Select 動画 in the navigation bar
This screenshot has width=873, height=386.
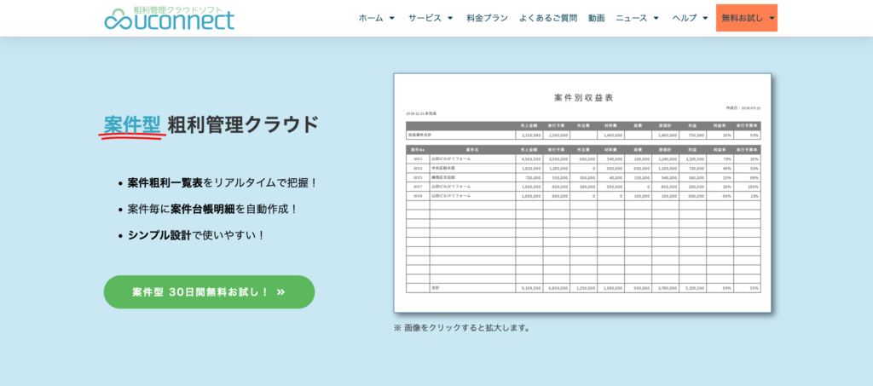pyautogui.click(x=596, y=18)
